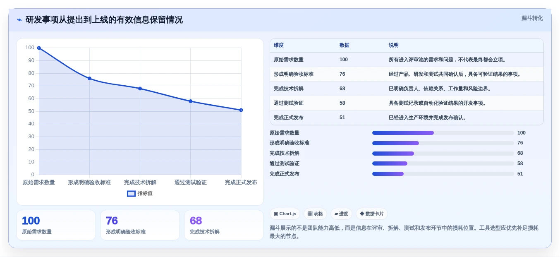The height and width of the screenshot is (257, 560).
Task: Select table cell 完成正式发布
Action: click(289, 118)
